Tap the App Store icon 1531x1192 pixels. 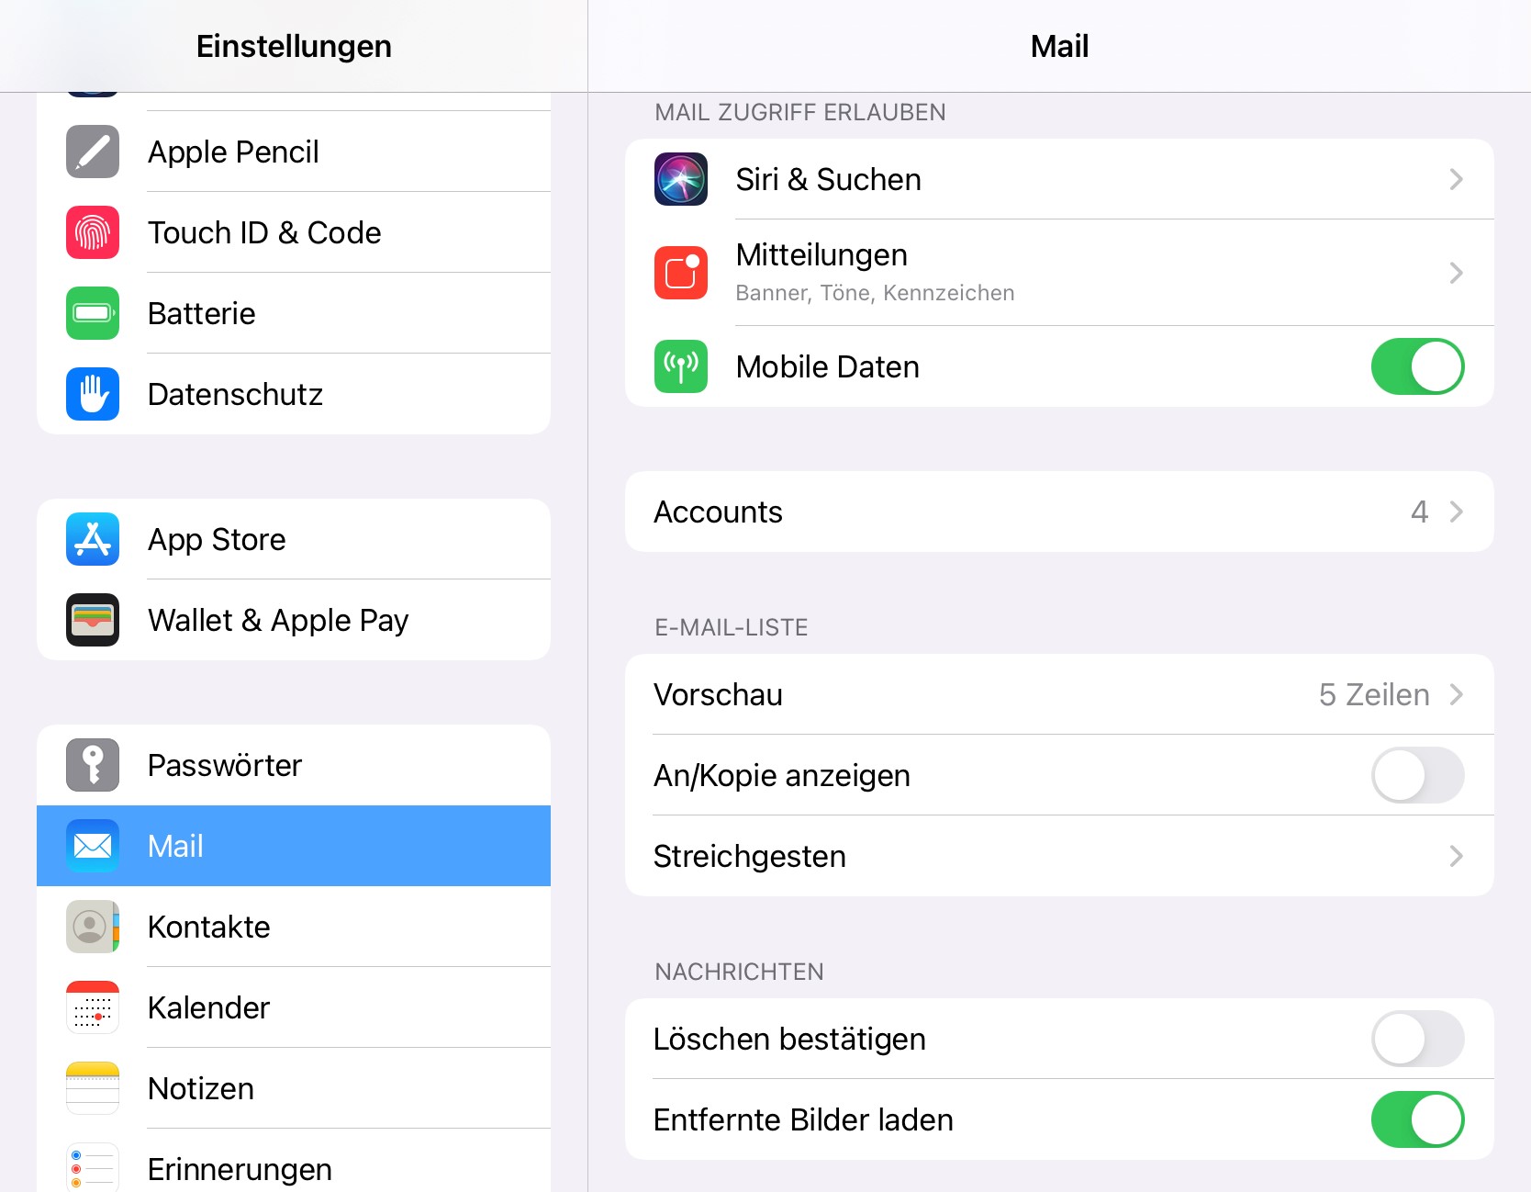93,539
